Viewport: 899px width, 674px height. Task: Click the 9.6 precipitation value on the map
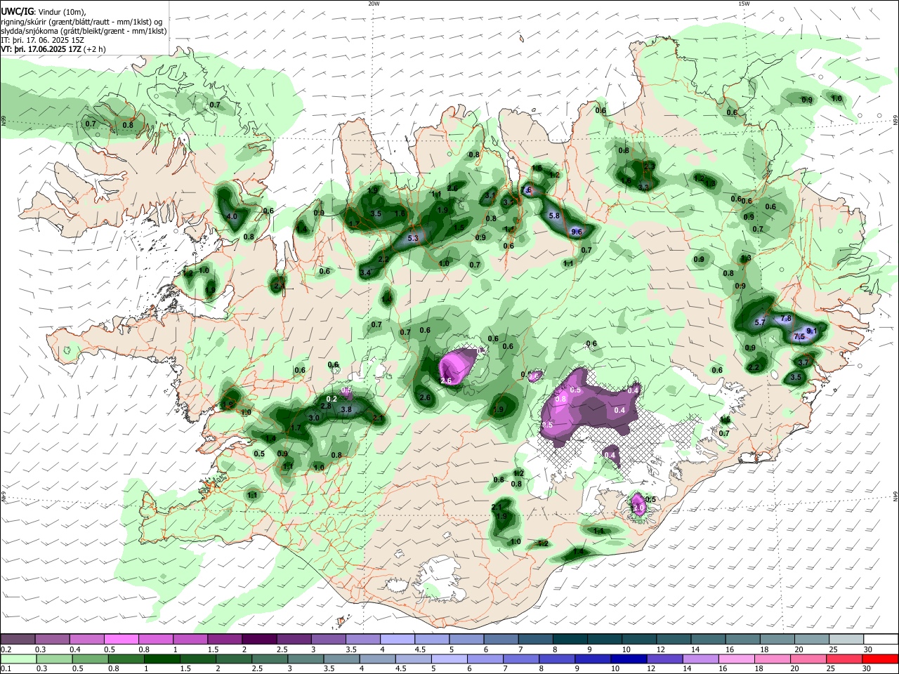[x=577, y=232]
